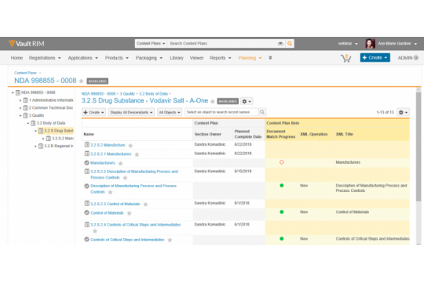Viewport: 424px width, 282px height.
Task: Toggle star for 3.2.S.2.1 Manufacturers row
Action: coord(137,154)
